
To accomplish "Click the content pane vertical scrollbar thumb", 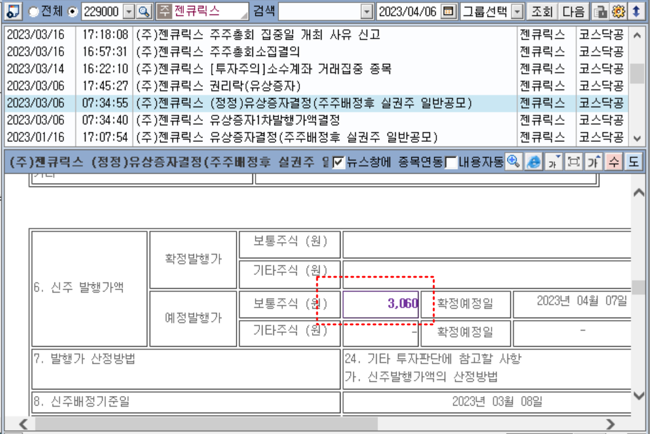I will (x=639, y=286).
